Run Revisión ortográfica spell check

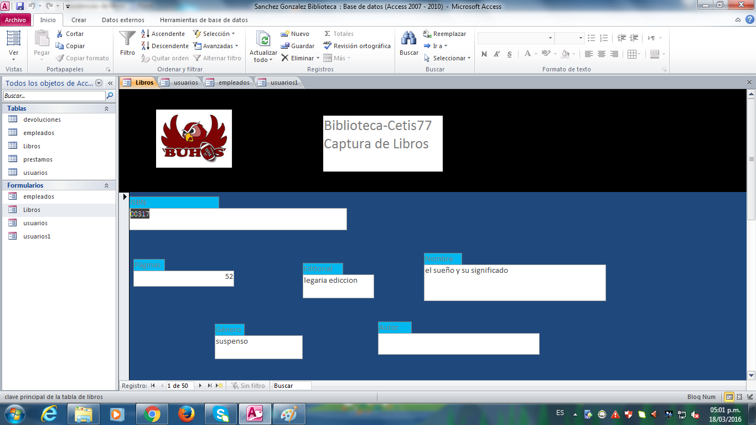[x=357, y=46]
